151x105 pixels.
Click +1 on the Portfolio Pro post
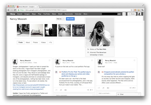(56, 90)
